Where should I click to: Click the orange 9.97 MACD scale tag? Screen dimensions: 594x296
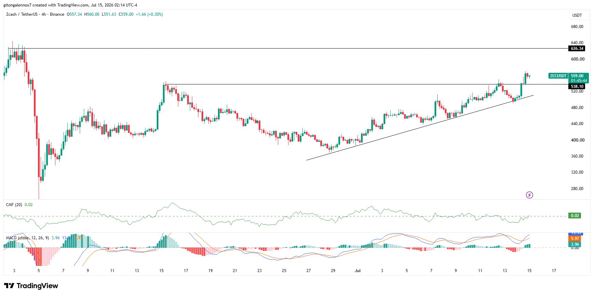[575, 239]
